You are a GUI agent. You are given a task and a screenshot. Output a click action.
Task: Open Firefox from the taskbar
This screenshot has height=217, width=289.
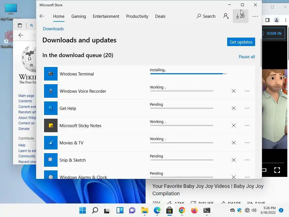click(194, 210)
